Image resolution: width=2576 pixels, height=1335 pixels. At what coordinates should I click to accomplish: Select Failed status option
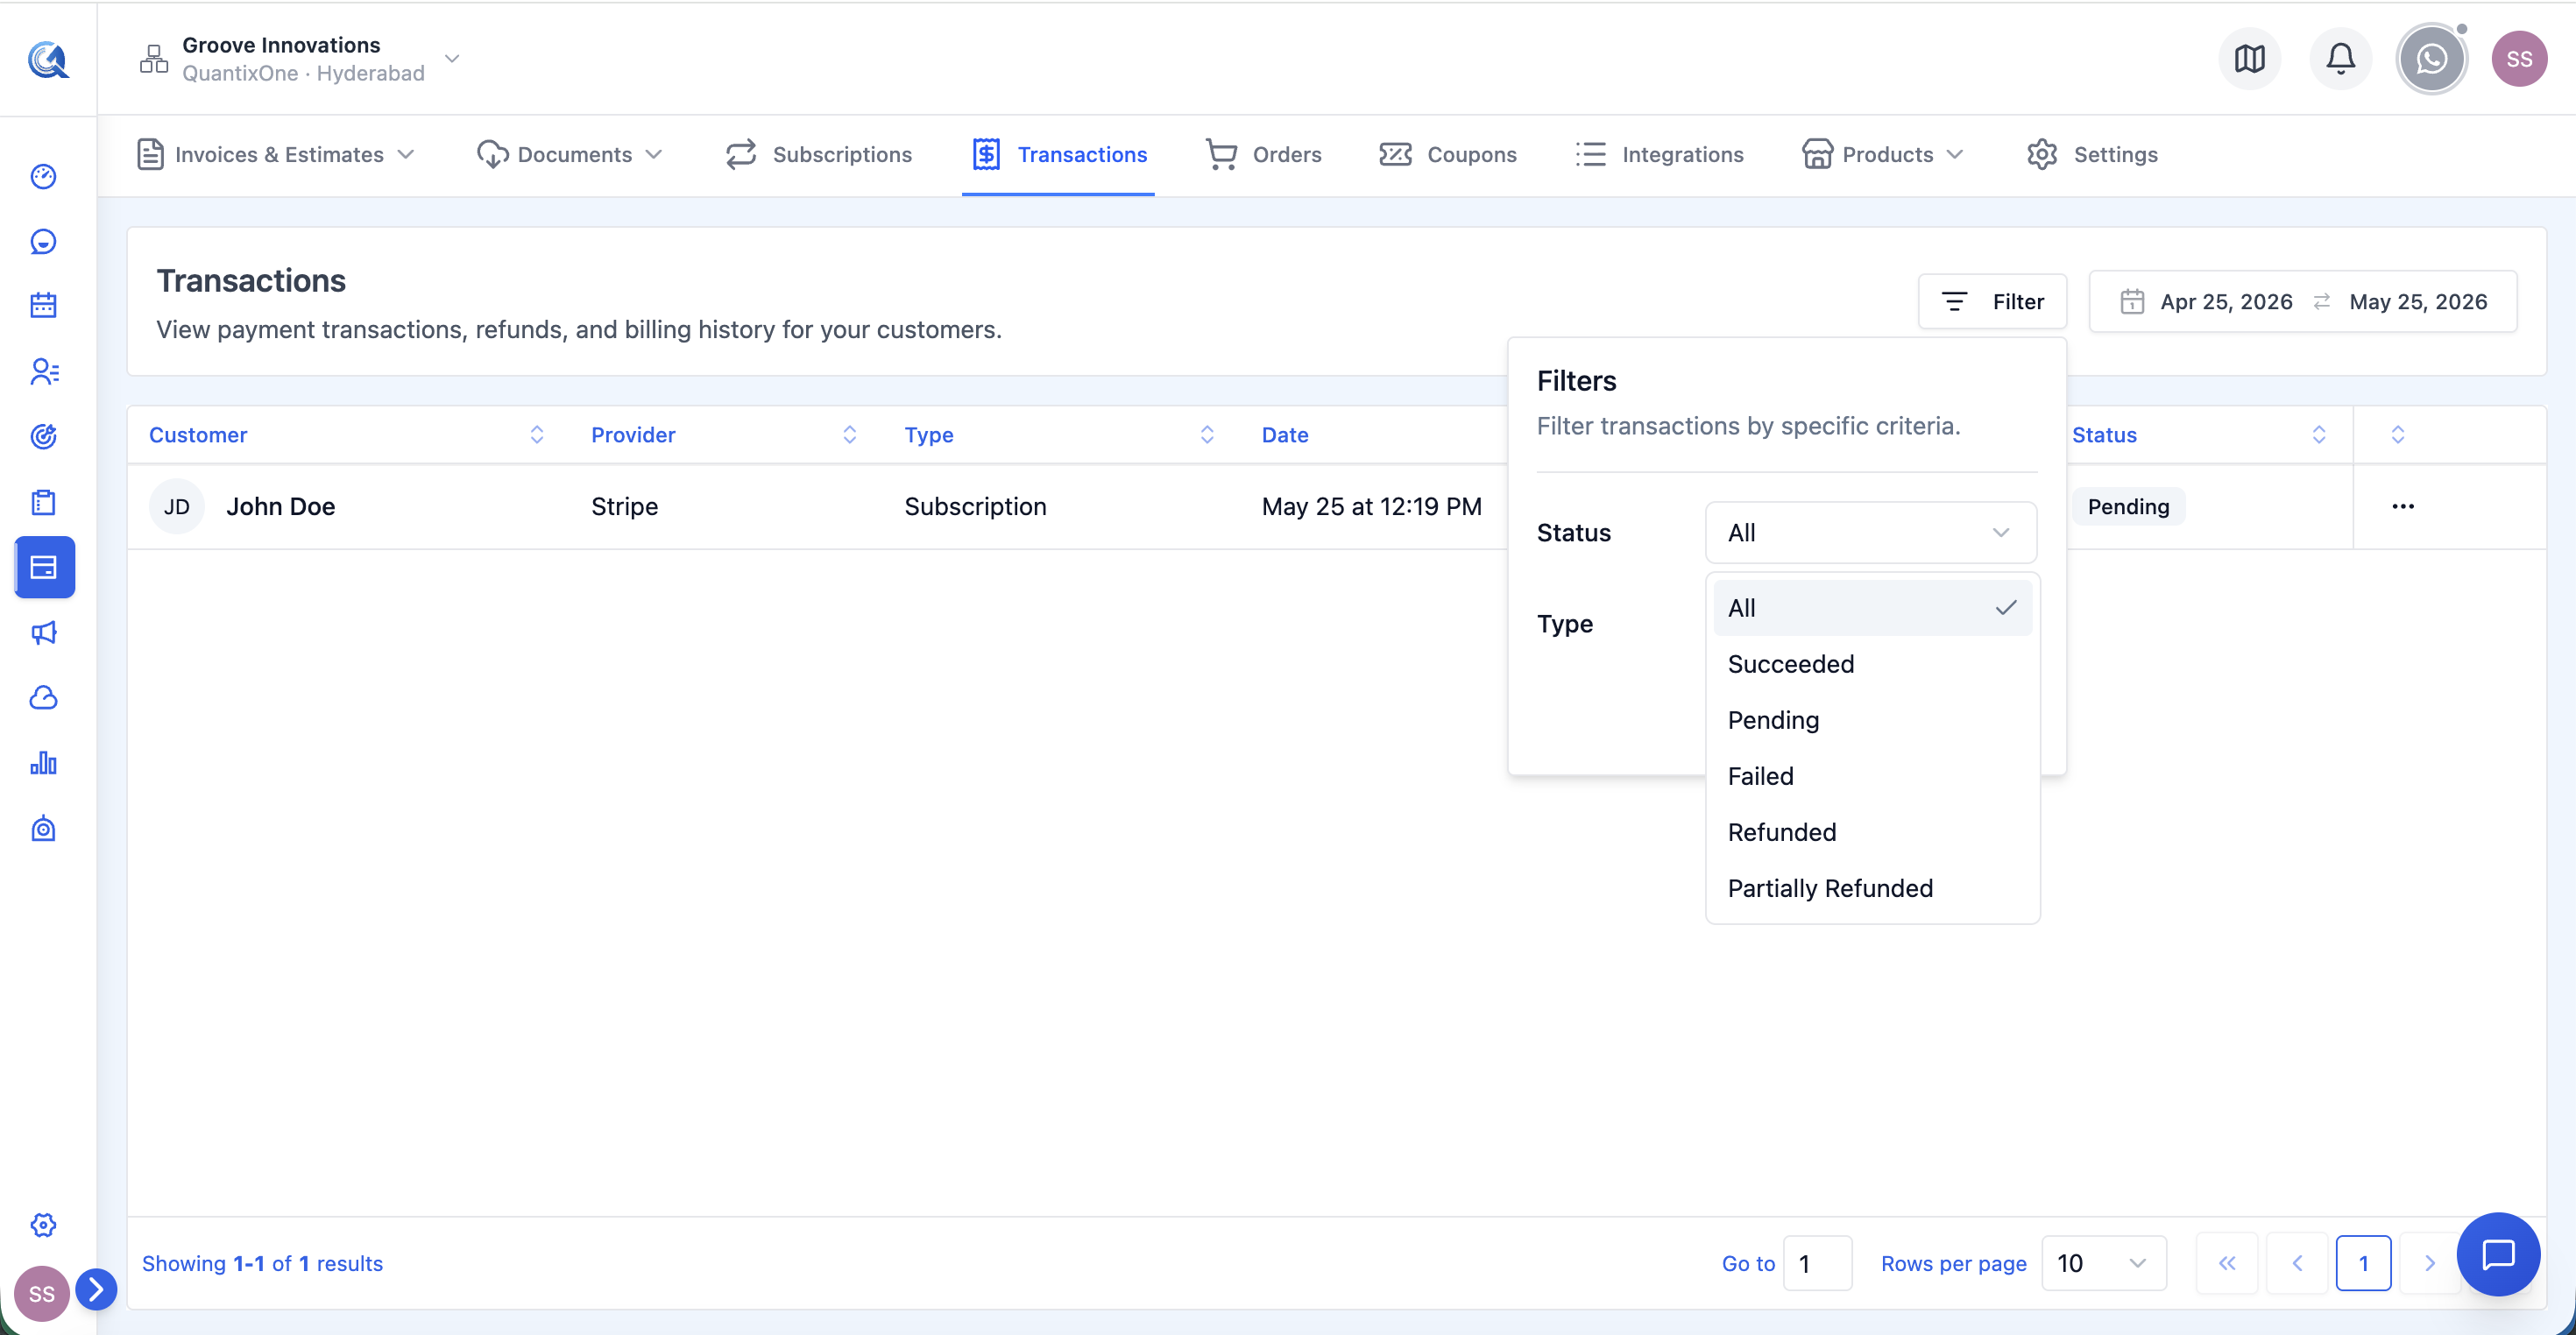pyautogui.click(x=1872, y=775)
